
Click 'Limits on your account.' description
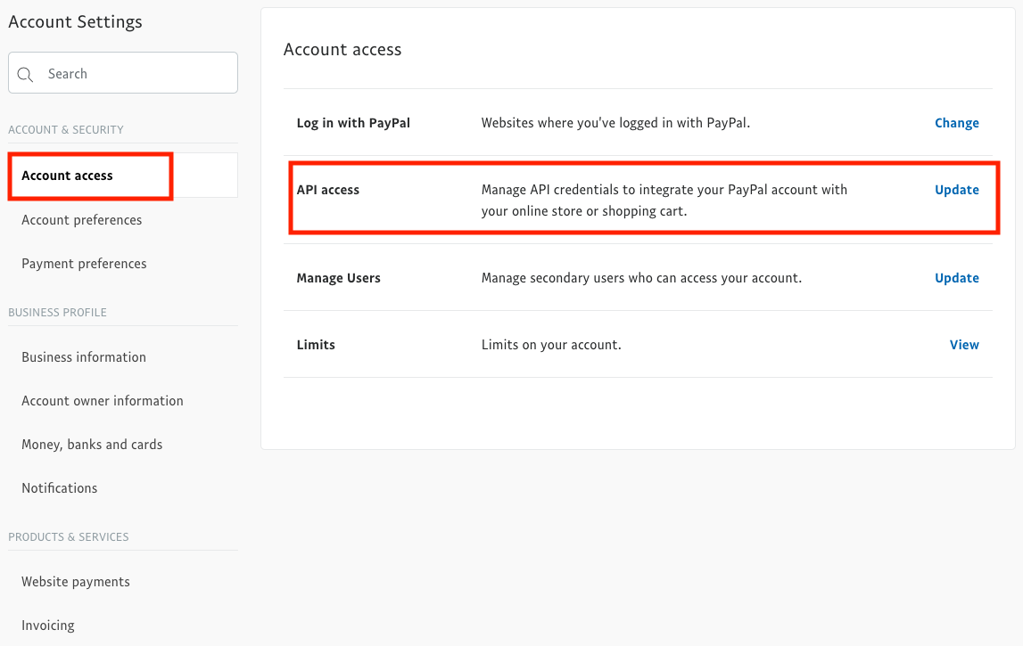pyautogui.click(x=551, y=345)
